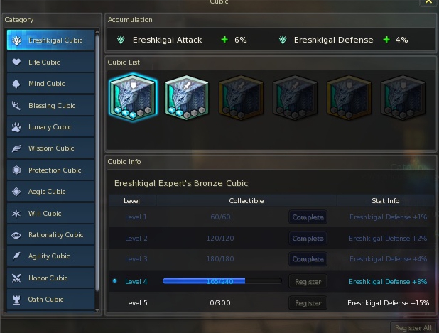Click the Ereshkigal Defense +1% stat text
The height and width of the screenshot is (333, 439).
pyautogui.click(x=389, y=217)
